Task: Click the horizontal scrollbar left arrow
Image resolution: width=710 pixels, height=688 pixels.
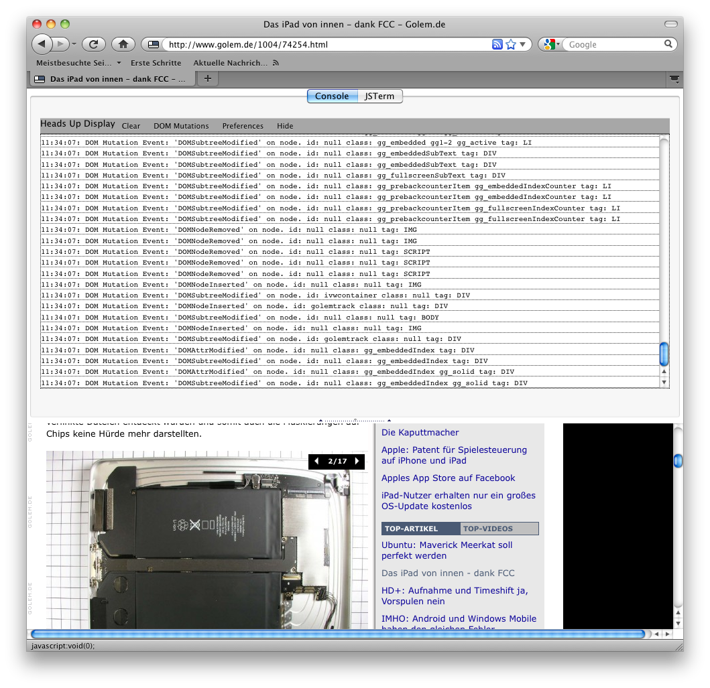Action: click(x=656, y=634)
